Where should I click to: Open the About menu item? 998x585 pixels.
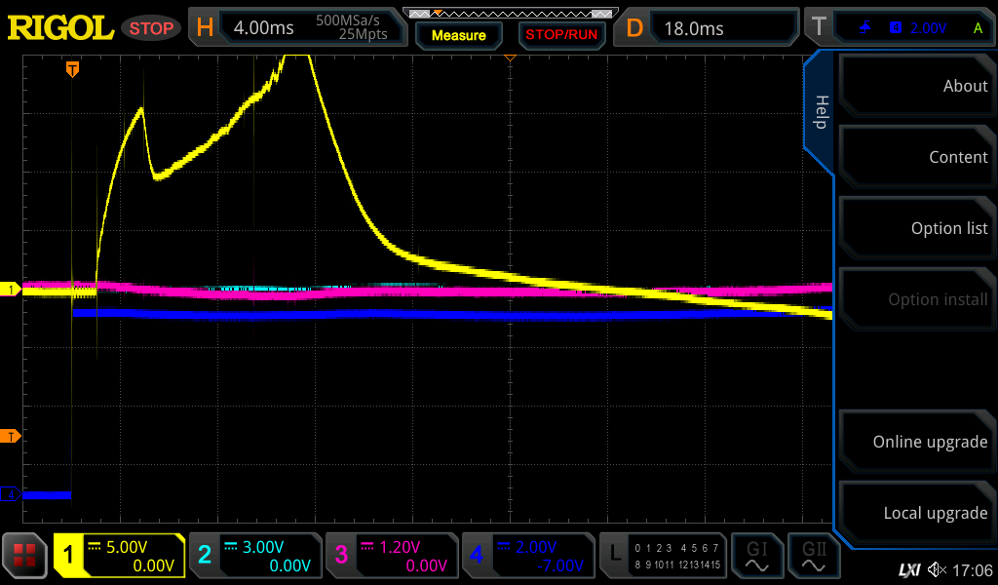916,86
